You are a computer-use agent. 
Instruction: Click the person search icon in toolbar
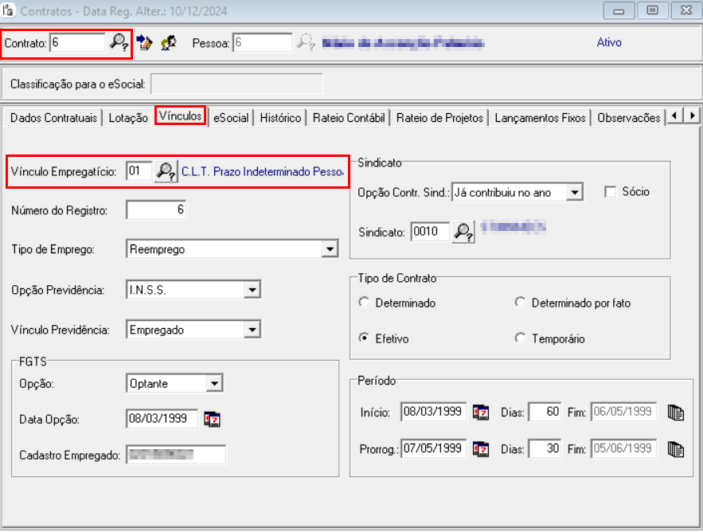pos(168,42)
